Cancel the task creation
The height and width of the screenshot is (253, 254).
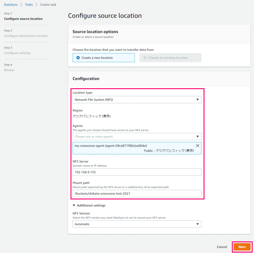[x=222, y=247]
